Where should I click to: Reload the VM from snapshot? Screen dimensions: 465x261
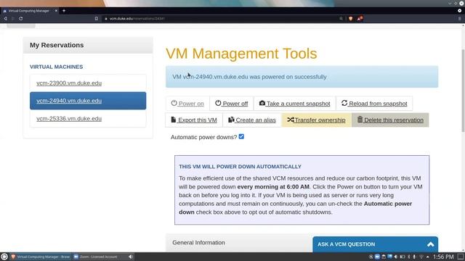pos(374,104)
